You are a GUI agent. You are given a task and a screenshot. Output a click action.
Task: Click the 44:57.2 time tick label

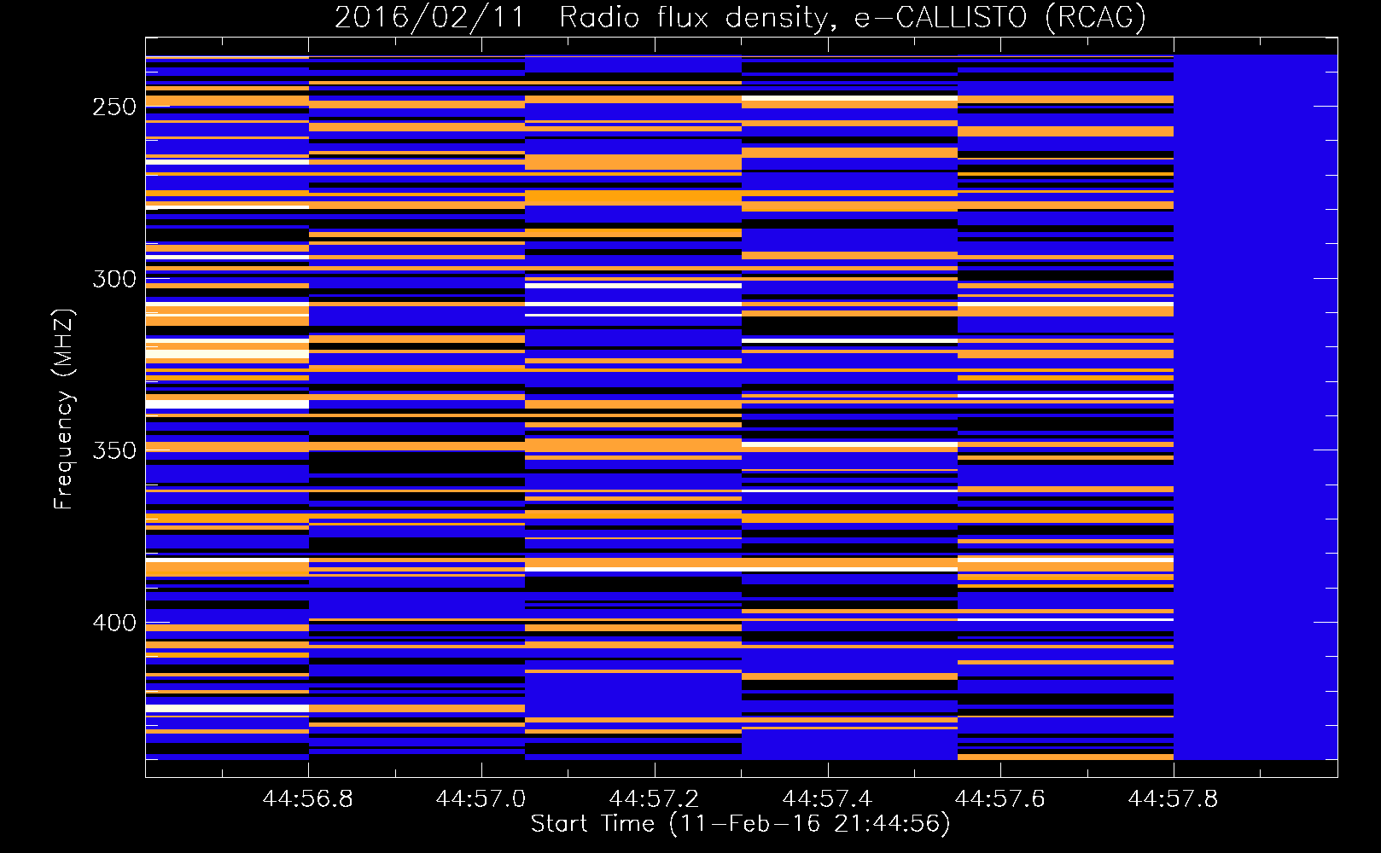point(655,798)
